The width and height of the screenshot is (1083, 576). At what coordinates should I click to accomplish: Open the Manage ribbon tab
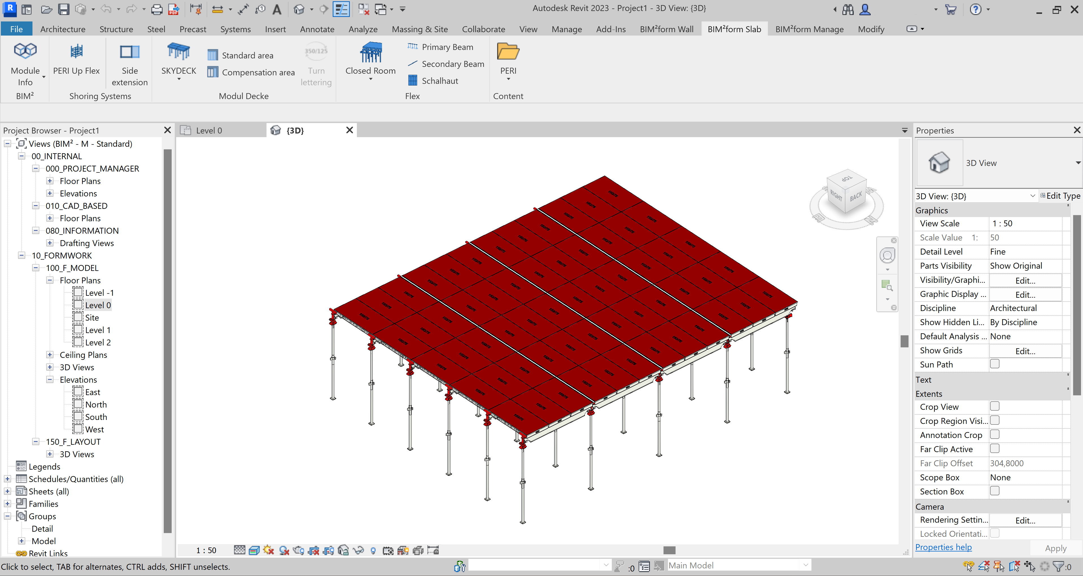567,29
